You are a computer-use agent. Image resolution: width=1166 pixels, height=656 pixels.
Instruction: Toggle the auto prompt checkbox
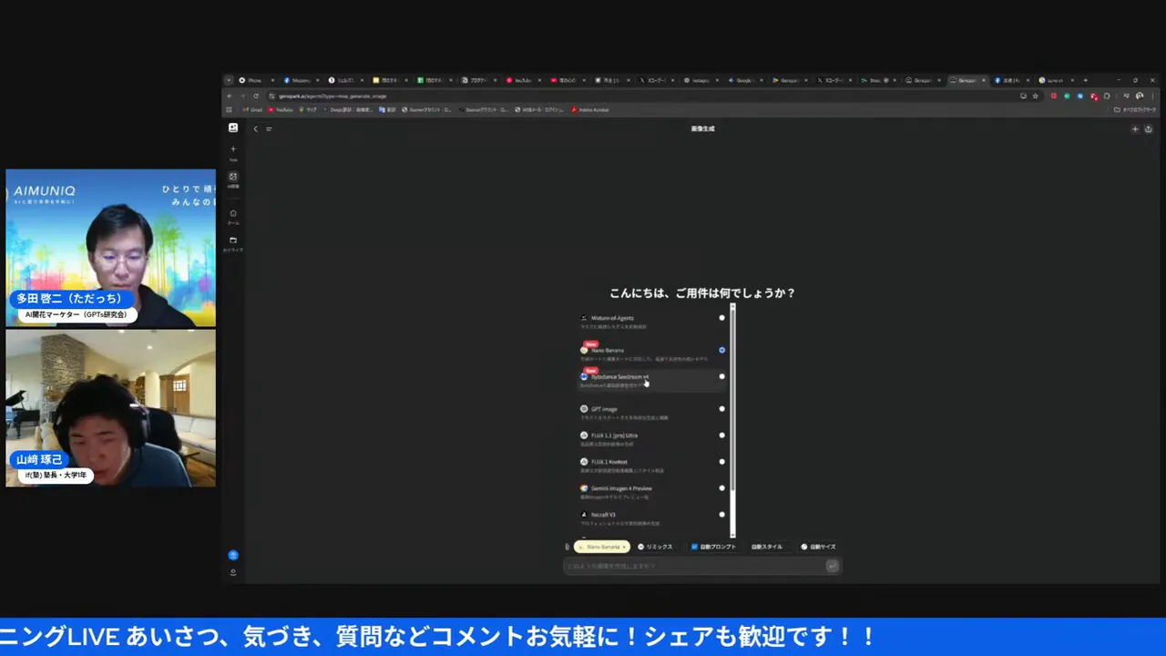(694, 547)
